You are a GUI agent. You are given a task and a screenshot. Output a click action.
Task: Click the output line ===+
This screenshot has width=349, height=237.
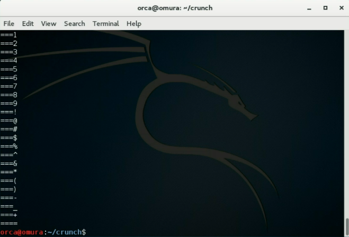pyautogui.click(x=8, y=215)
